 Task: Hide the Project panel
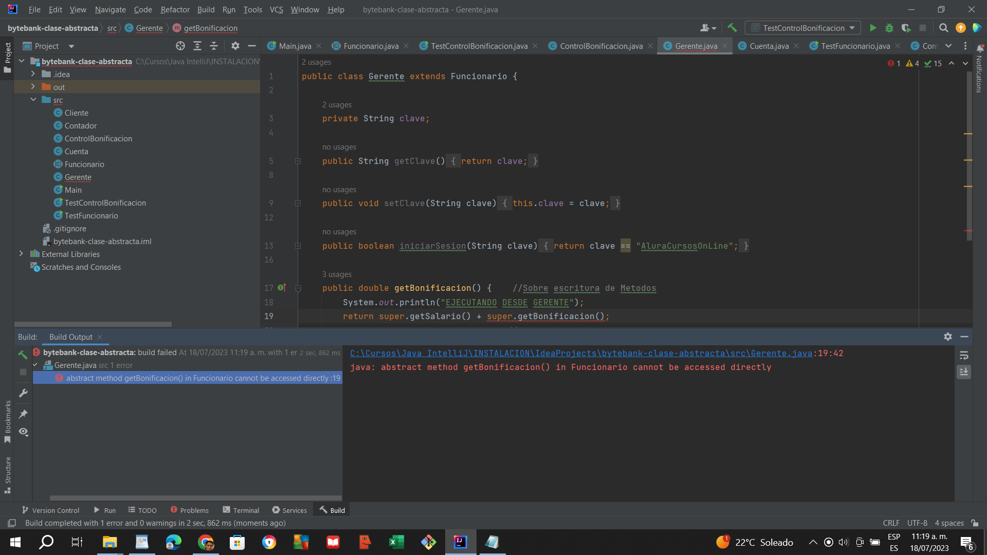[x=252, y=46]
